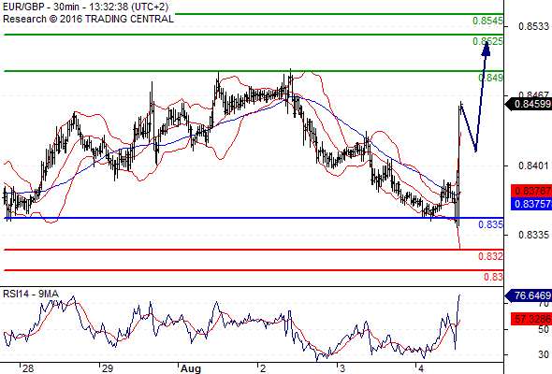Click the 28 date marker on time axis

point(28,368)
